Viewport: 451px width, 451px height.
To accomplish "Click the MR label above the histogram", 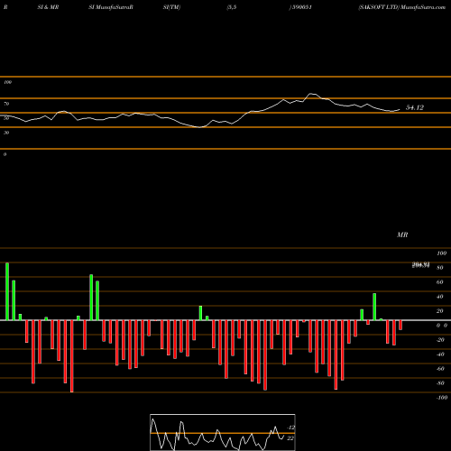I will [402, 235].
